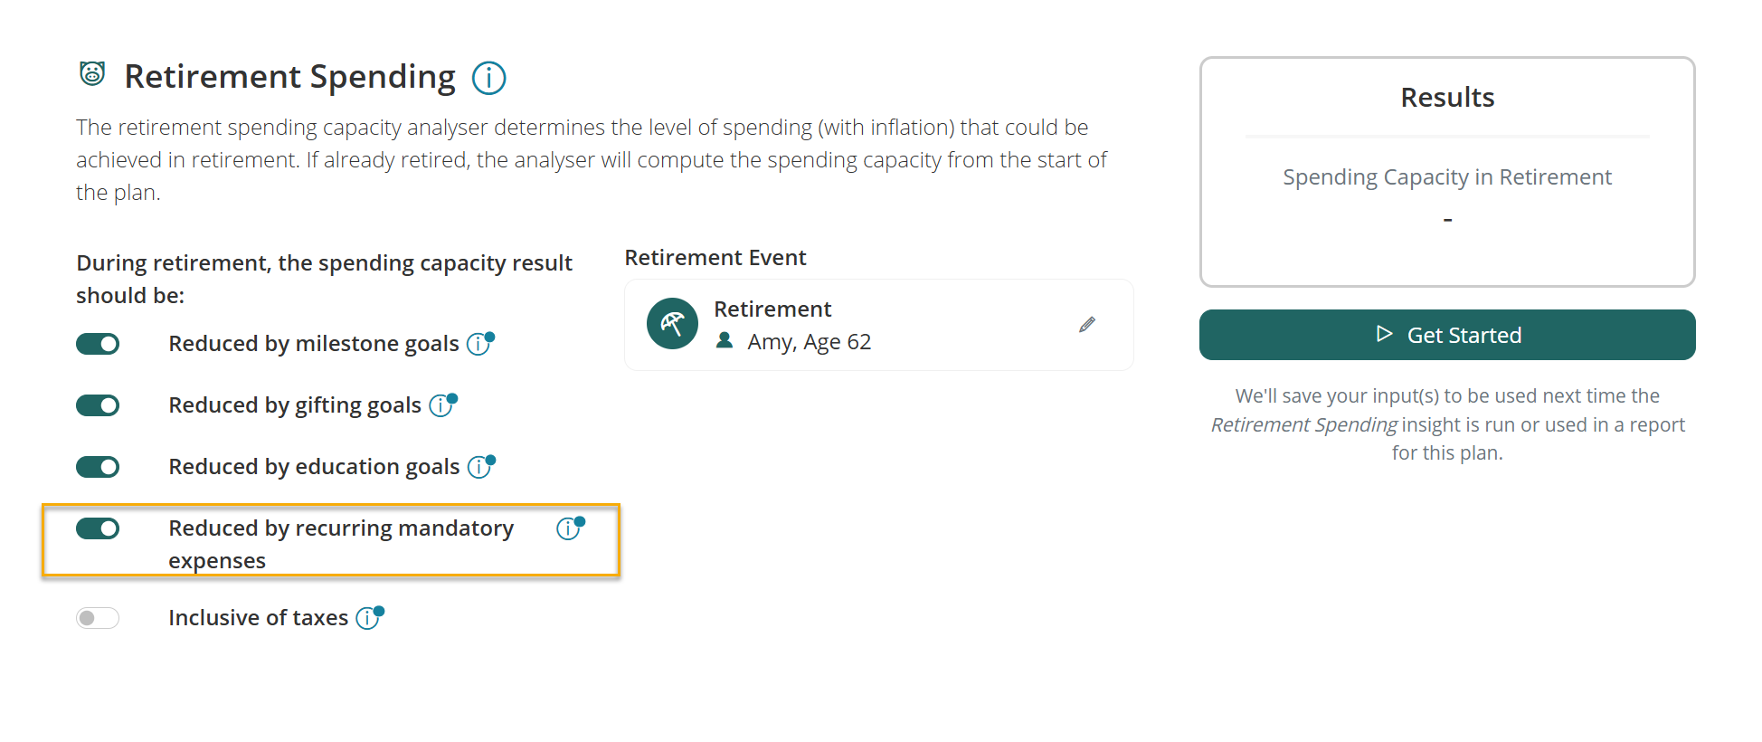The width and height of the screenshot is (1762, 742).
Task: Click info icon beside Retirement Spending title
Action: pyautogui.click(x=488, y=78)
